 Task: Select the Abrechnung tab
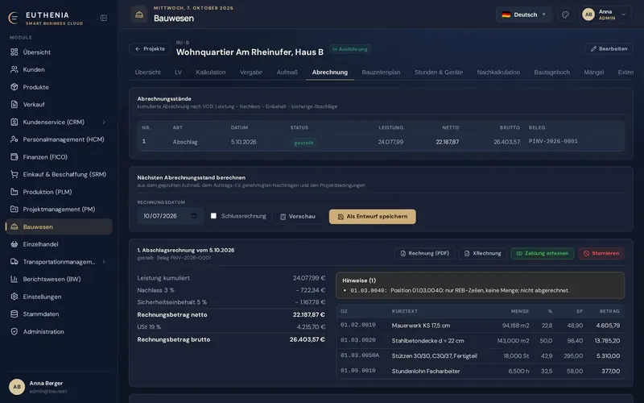point(330,72)
